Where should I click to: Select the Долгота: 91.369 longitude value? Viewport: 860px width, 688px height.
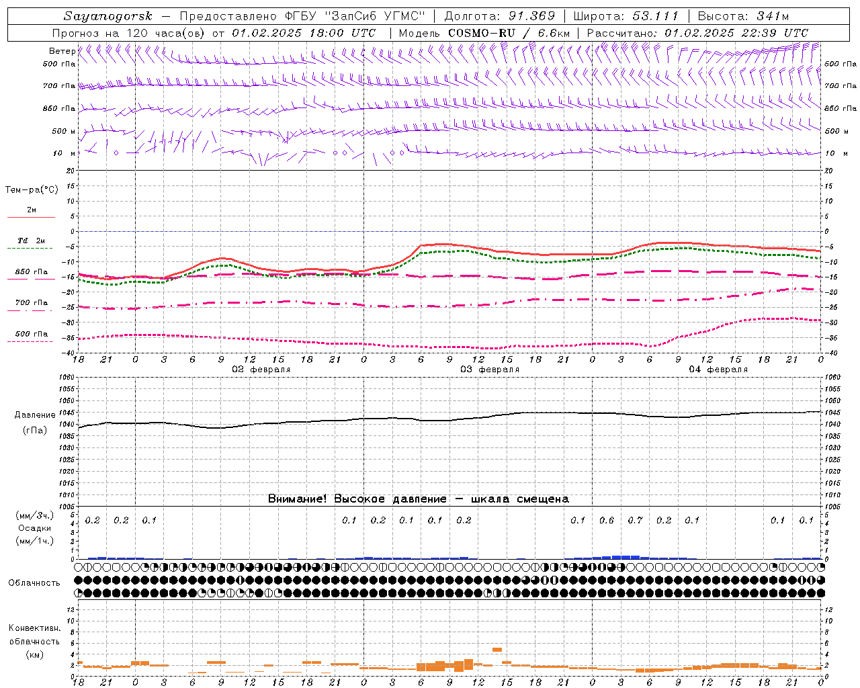500,16
